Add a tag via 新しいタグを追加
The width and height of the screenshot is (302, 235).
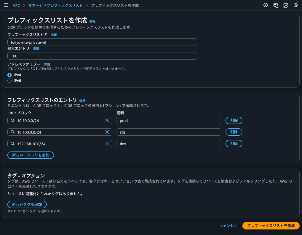pyautogui.click(x=27, y=204)
